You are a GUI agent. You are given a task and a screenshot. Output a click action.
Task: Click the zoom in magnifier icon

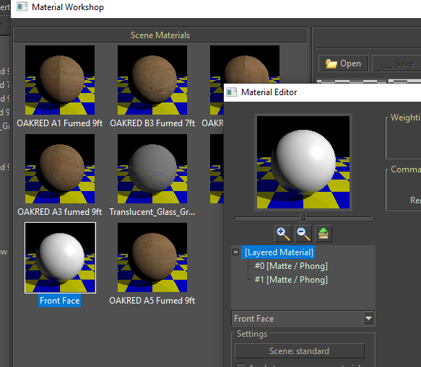point(283,234)
